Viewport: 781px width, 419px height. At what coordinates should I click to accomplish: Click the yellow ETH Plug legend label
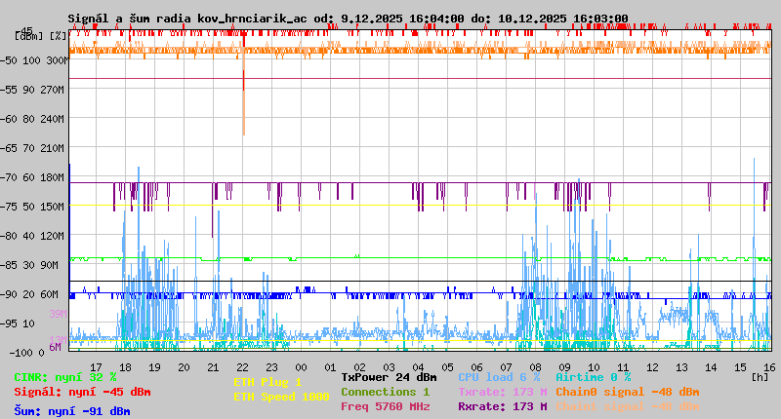267,382
